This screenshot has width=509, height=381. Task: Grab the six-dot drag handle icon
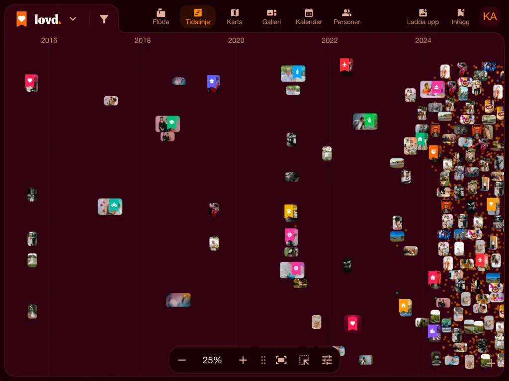263,360
